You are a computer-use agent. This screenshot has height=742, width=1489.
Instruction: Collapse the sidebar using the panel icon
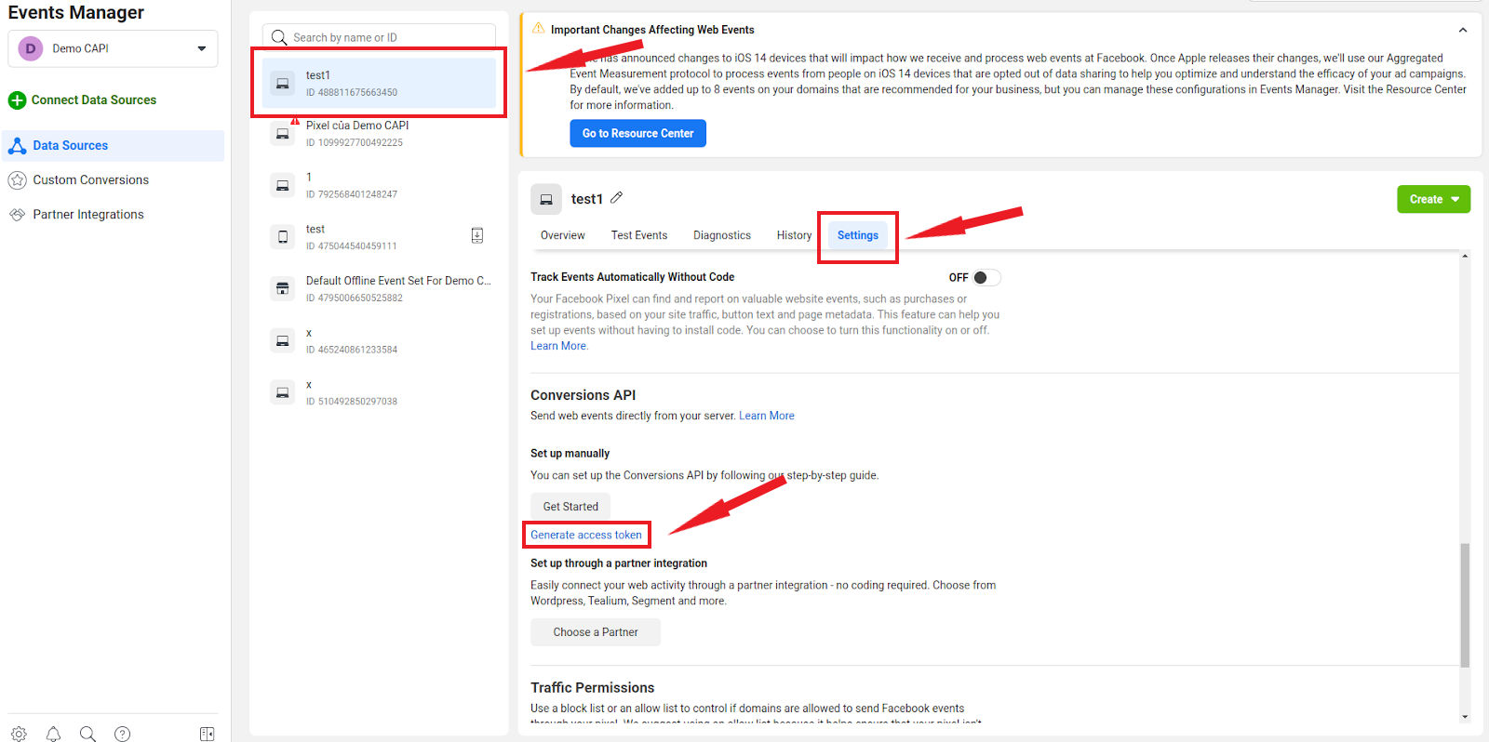207,734
